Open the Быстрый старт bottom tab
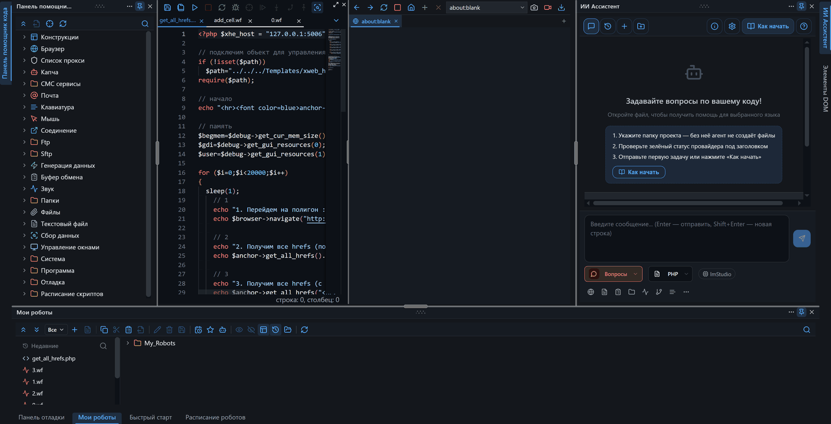 [x=151, y=417]
